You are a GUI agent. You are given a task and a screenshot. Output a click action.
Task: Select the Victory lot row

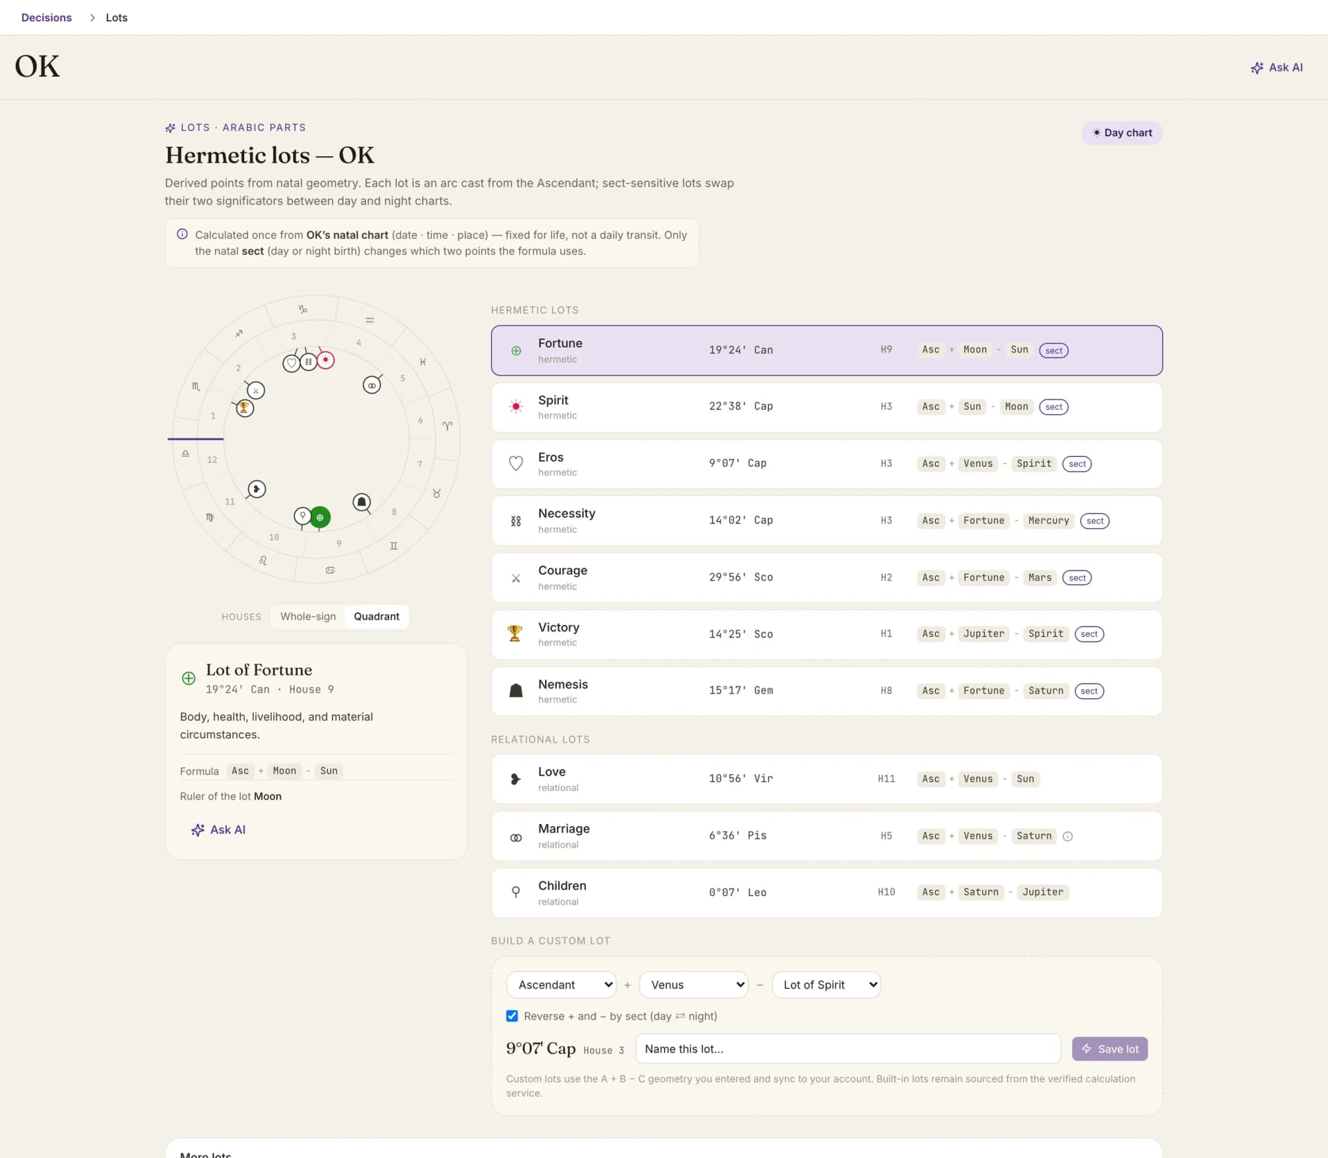(827, 634)
